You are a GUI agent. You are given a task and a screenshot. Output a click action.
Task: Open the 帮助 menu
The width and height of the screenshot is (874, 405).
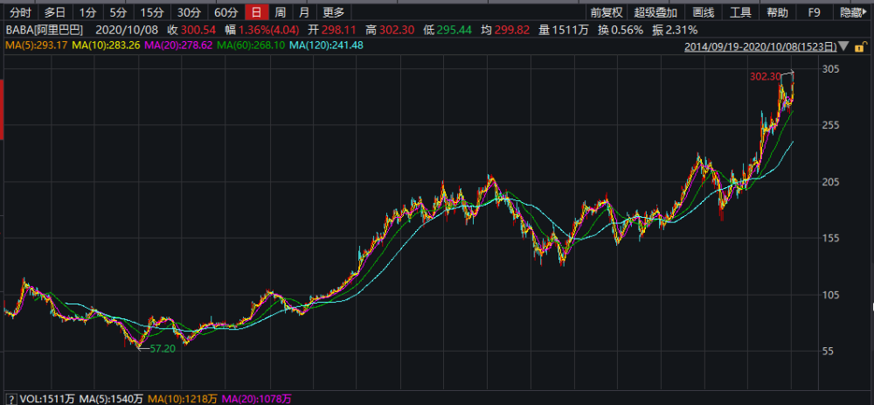pyautogui.click(x=777, y=12)
